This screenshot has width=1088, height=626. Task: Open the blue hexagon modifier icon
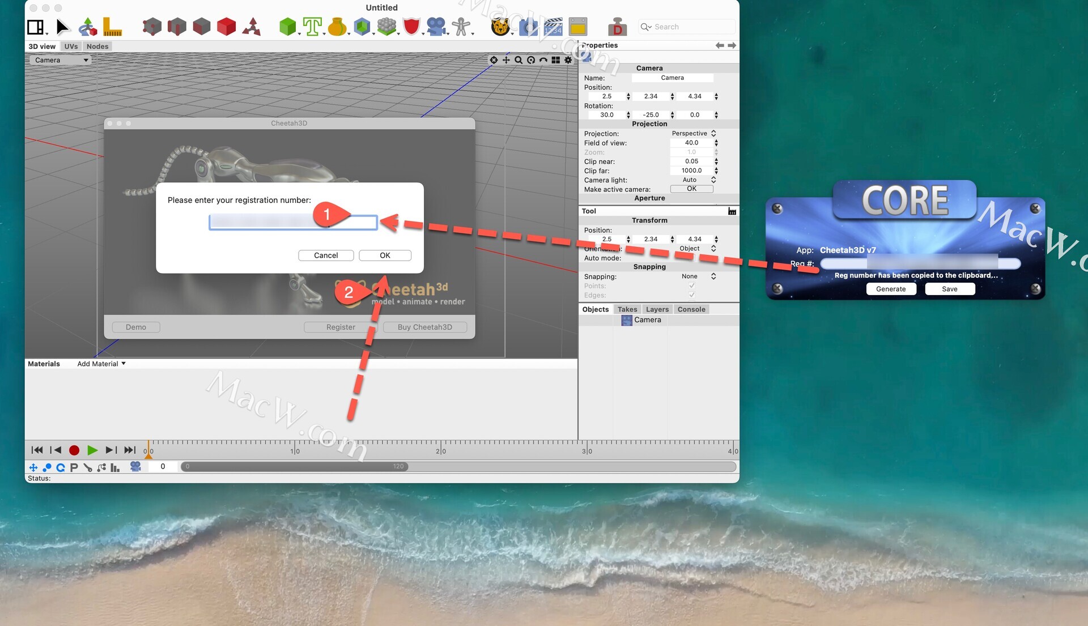click(x=362, y=27)
